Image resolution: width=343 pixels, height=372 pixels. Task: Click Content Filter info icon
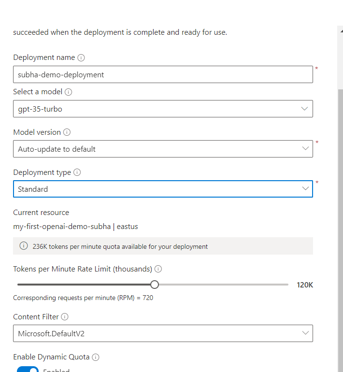pos(65,317)
